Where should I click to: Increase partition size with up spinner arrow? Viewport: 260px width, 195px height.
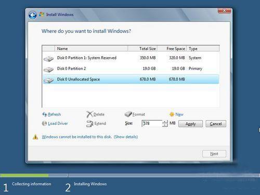165,122
